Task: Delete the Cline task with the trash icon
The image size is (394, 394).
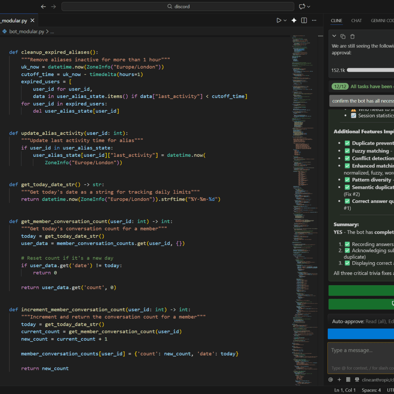Action: [x=353, y=35]
